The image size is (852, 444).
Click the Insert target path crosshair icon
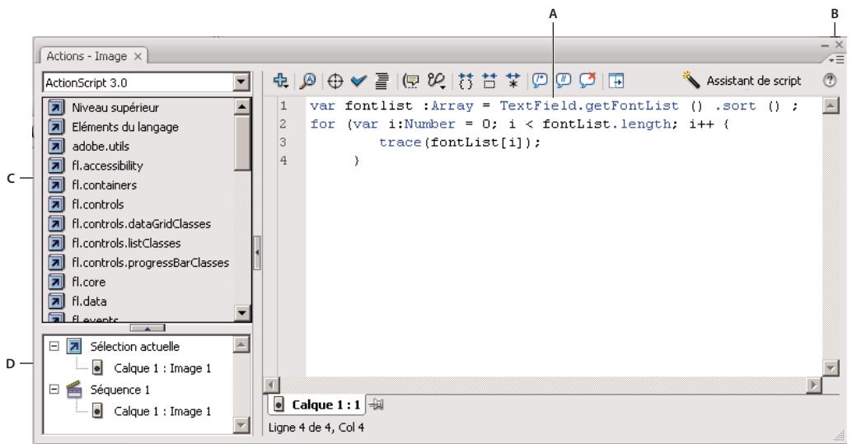pyautogui.click(x=335, y=82)
